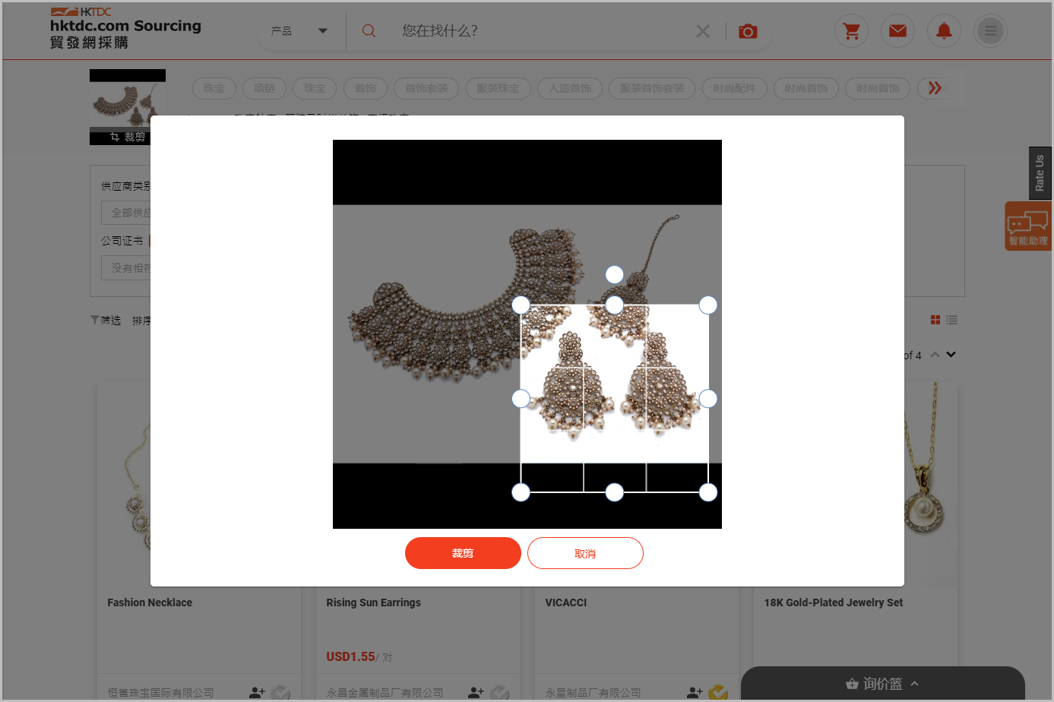1054x702 pixels.
Task: Open the 18K pearl pendant product image
Action: pos(931,486)
